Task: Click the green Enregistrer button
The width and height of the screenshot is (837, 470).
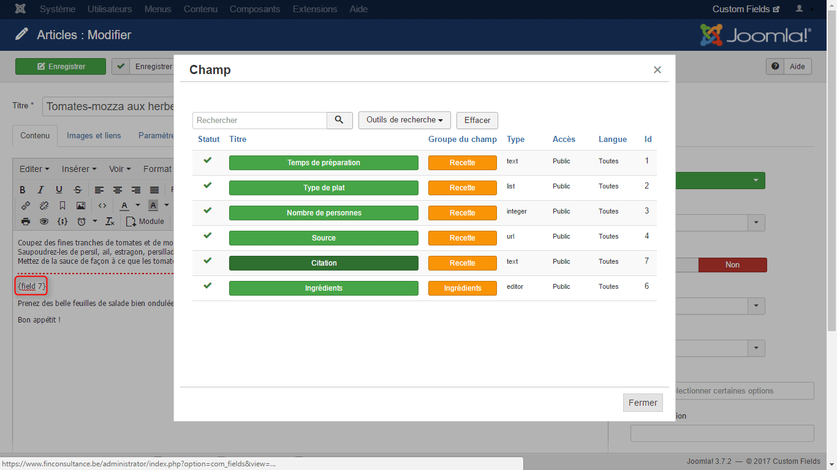Action: (61, 67)
